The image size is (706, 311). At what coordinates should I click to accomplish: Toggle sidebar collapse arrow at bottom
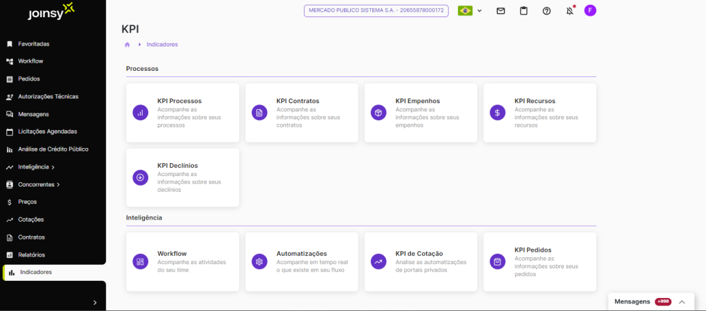[x=94, y=302]
